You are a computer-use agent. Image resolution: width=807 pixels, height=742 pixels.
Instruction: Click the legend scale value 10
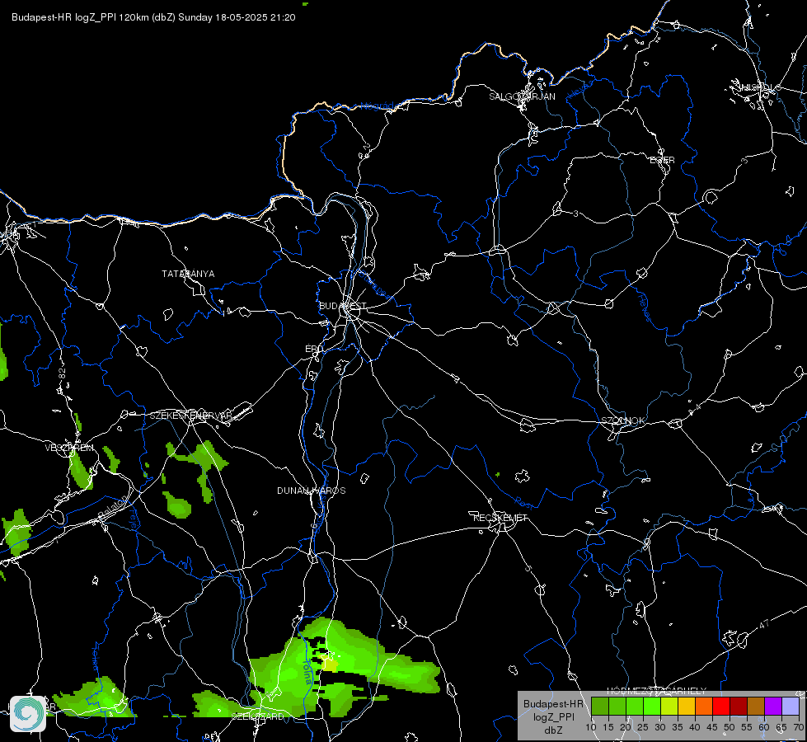(591, 727)
